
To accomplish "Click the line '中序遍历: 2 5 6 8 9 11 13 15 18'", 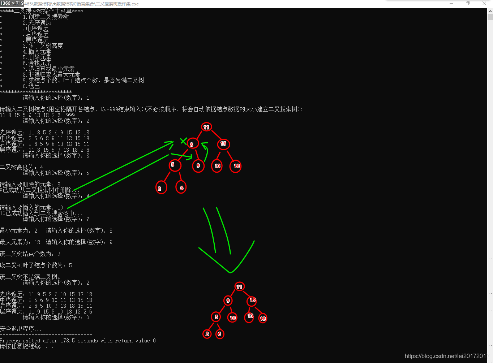I will click(x=45, y=138).
